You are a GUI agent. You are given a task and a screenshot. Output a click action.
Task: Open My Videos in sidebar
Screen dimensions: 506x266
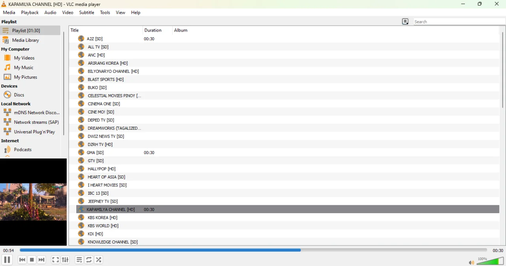[30, 58]
